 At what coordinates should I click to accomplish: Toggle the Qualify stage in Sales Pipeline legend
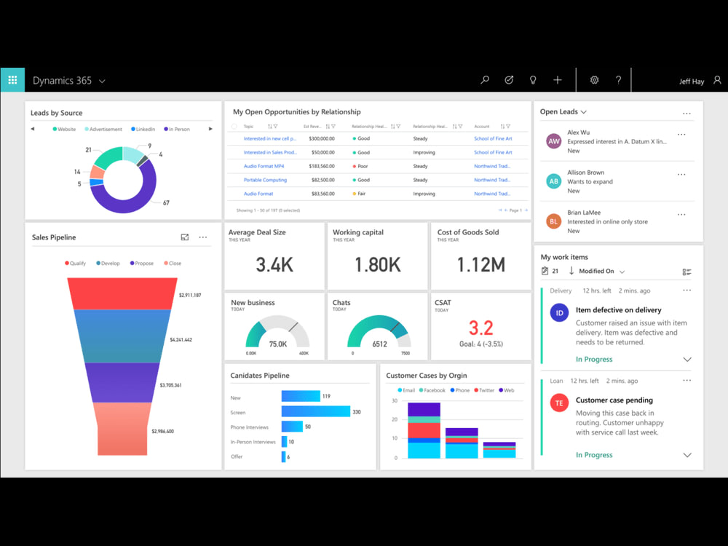coord(75,264)
